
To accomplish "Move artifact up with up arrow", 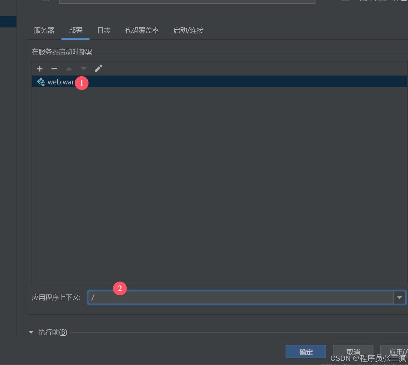I will click(69, 69).
